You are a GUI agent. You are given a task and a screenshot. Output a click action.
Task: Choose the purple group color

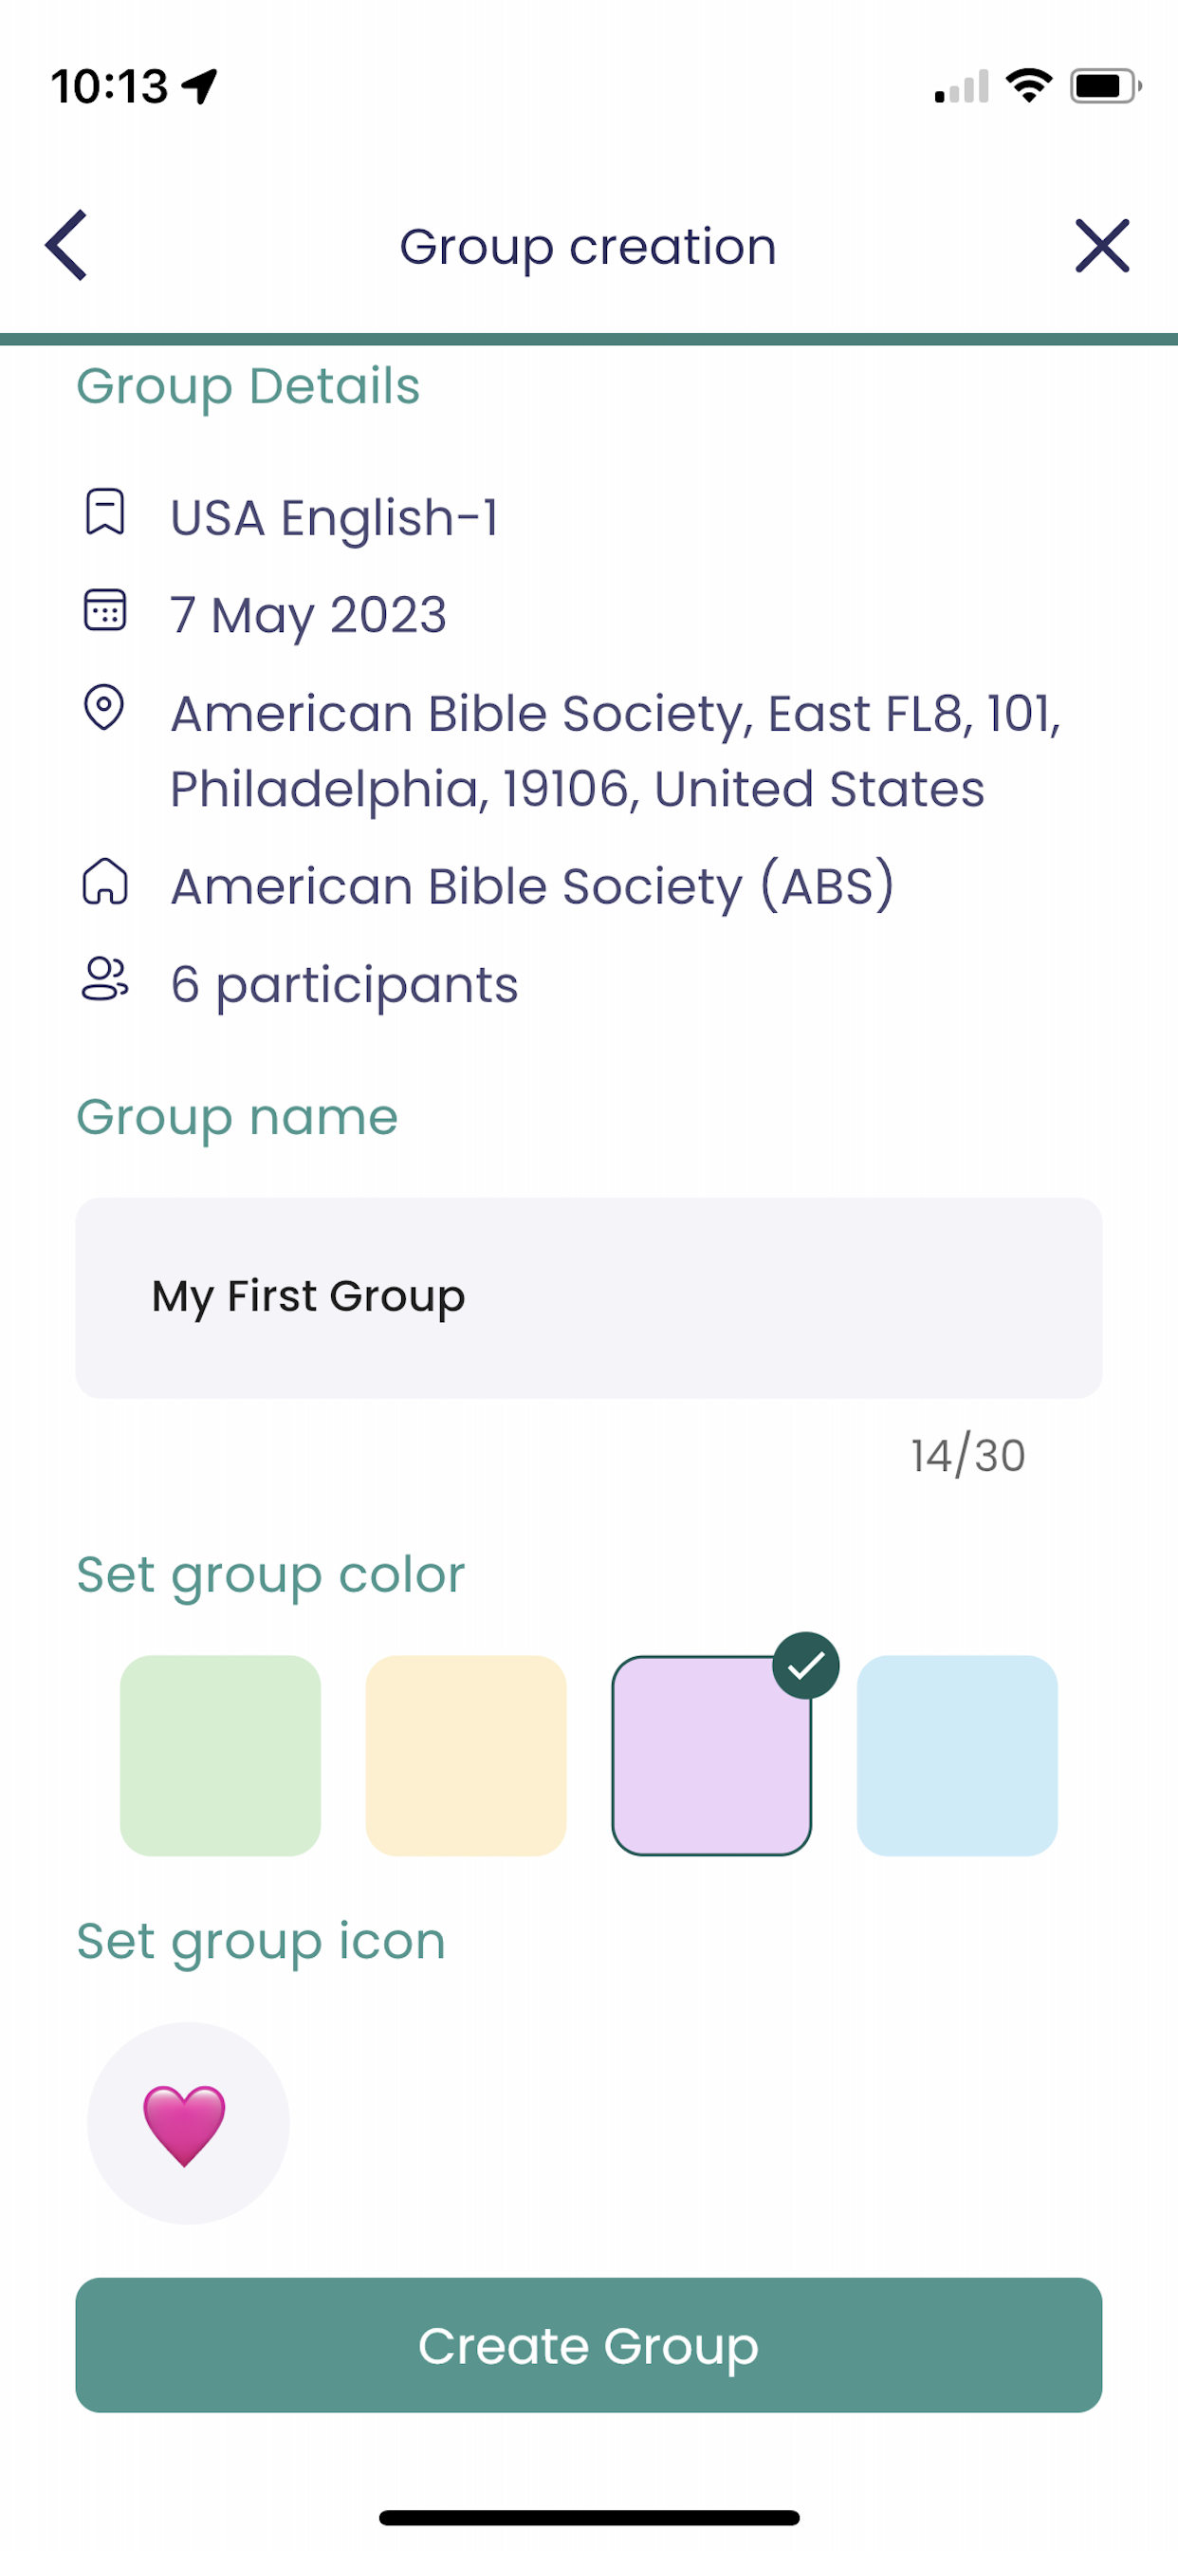pyautogui.click(x=711, y=1755)
